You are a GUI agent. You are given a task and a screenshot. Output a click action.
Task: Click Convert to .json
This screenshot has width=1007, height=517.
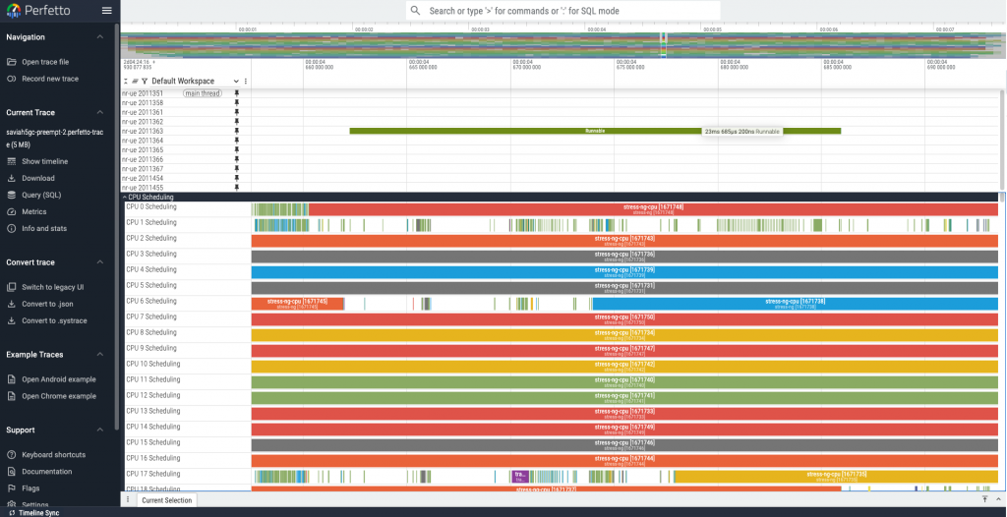click(47, 304)
